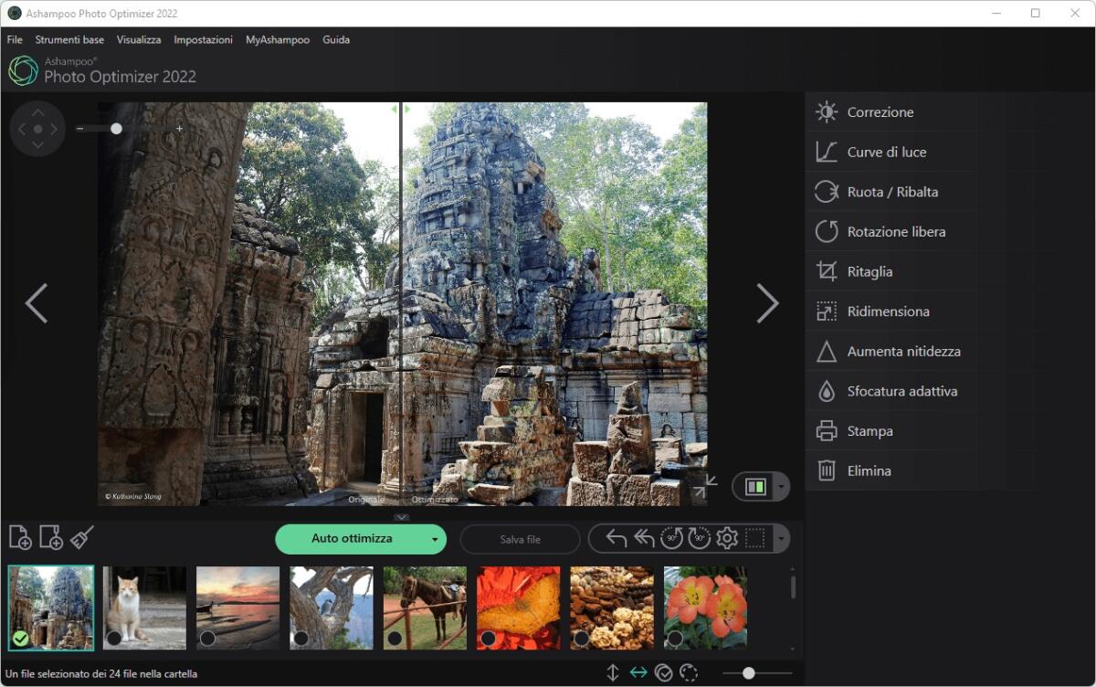Image resolution: width=1096 pixels, height=687 pixels.
Task: Enable vertical split comparison view
Action: click(x=613, y=672)
